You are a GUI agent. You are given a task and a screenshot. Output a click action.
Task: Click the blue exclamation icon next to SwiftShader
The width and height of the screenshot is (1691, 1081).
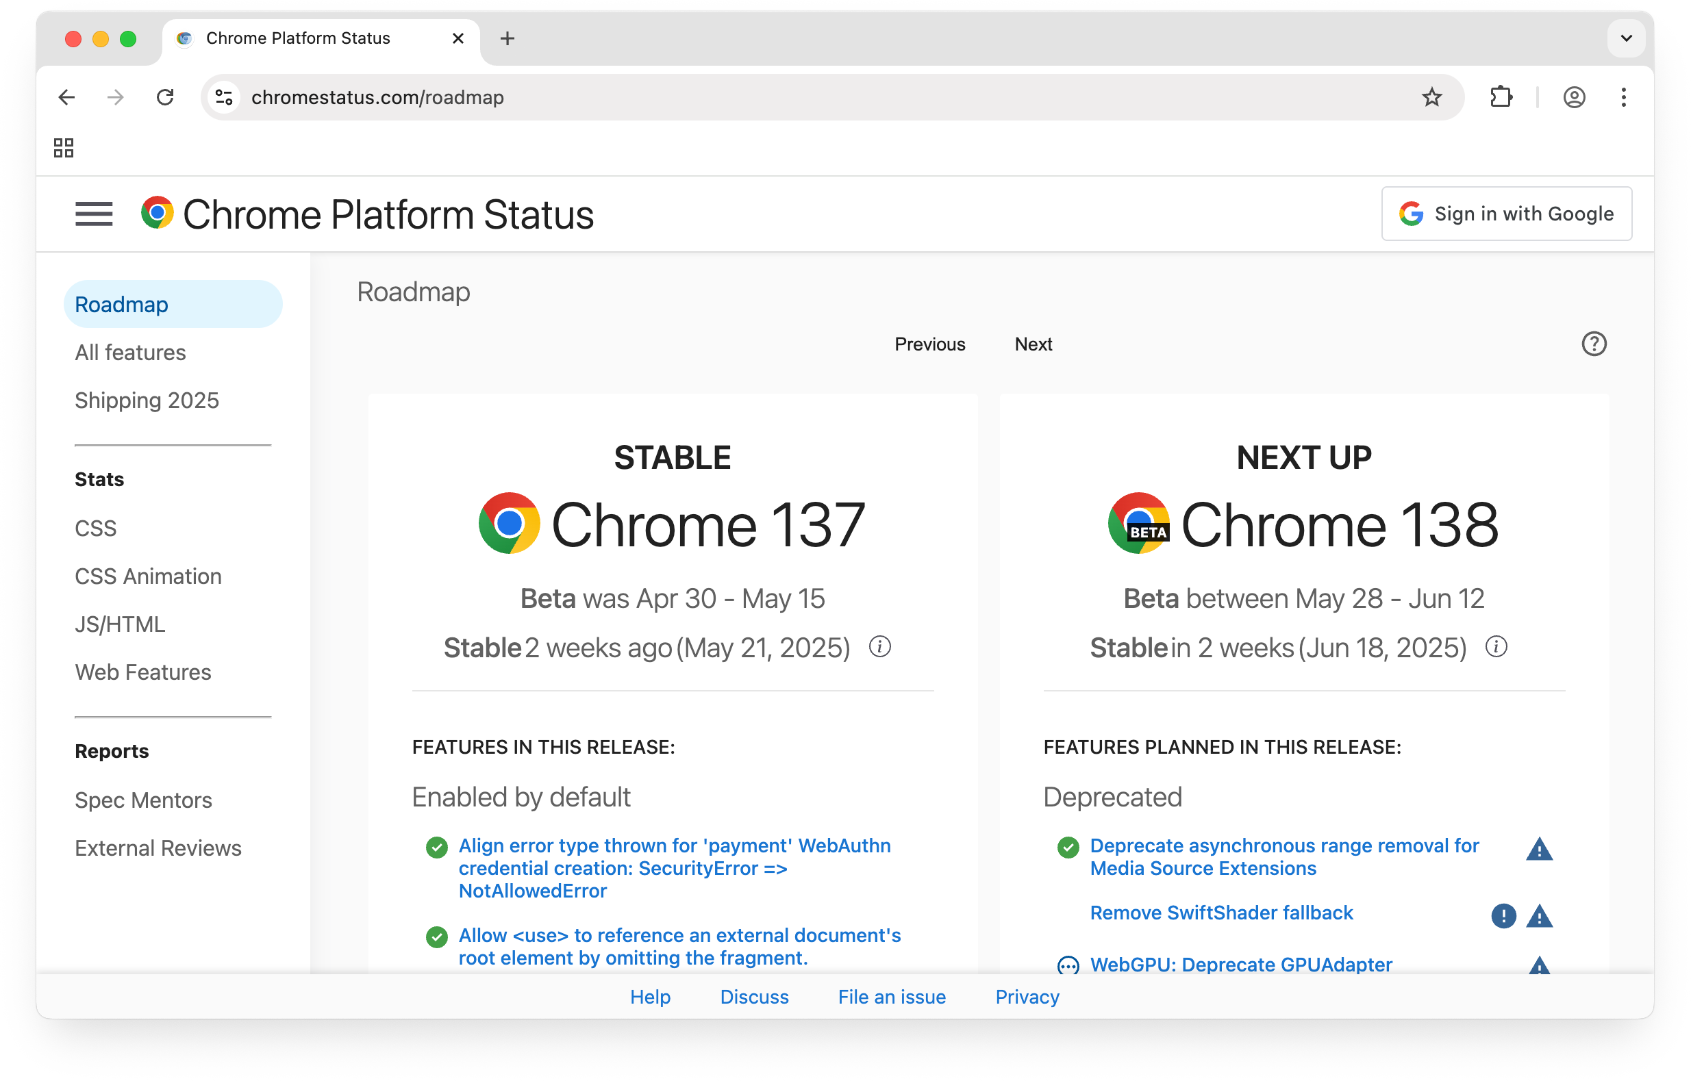tap(1503, 915)
